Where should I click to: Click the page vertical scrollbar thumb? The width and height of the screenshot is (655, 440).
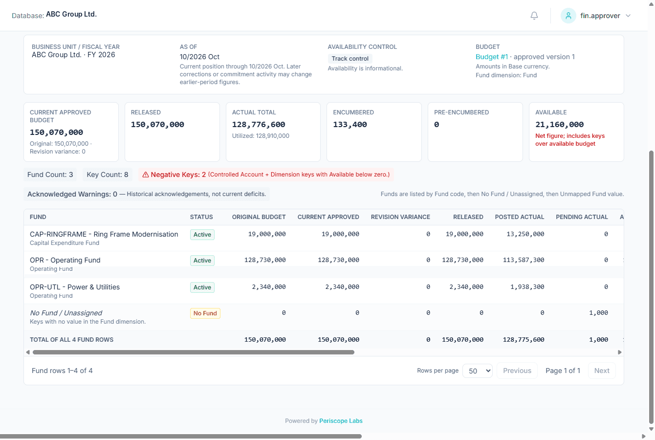(x=651, y=287)
